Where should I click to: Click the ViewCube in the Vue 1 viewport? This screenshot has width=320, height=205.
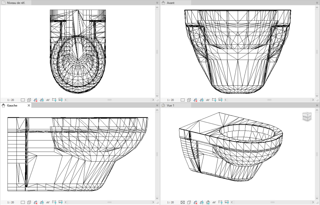307,117
